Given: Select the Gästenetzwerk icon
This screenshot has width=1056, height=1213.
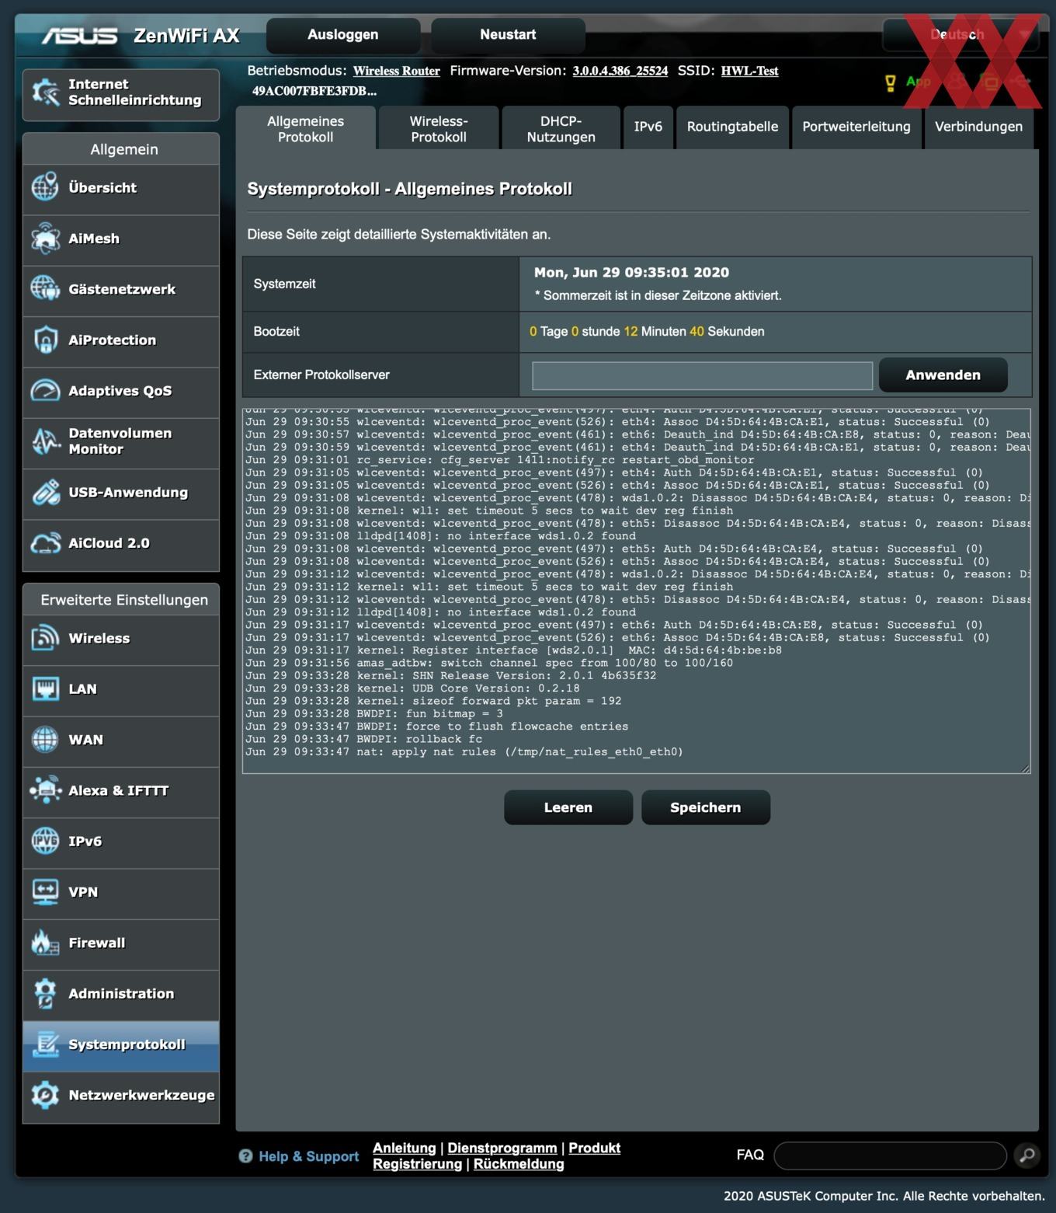Looking at the screenshot, I should (45, 289).
